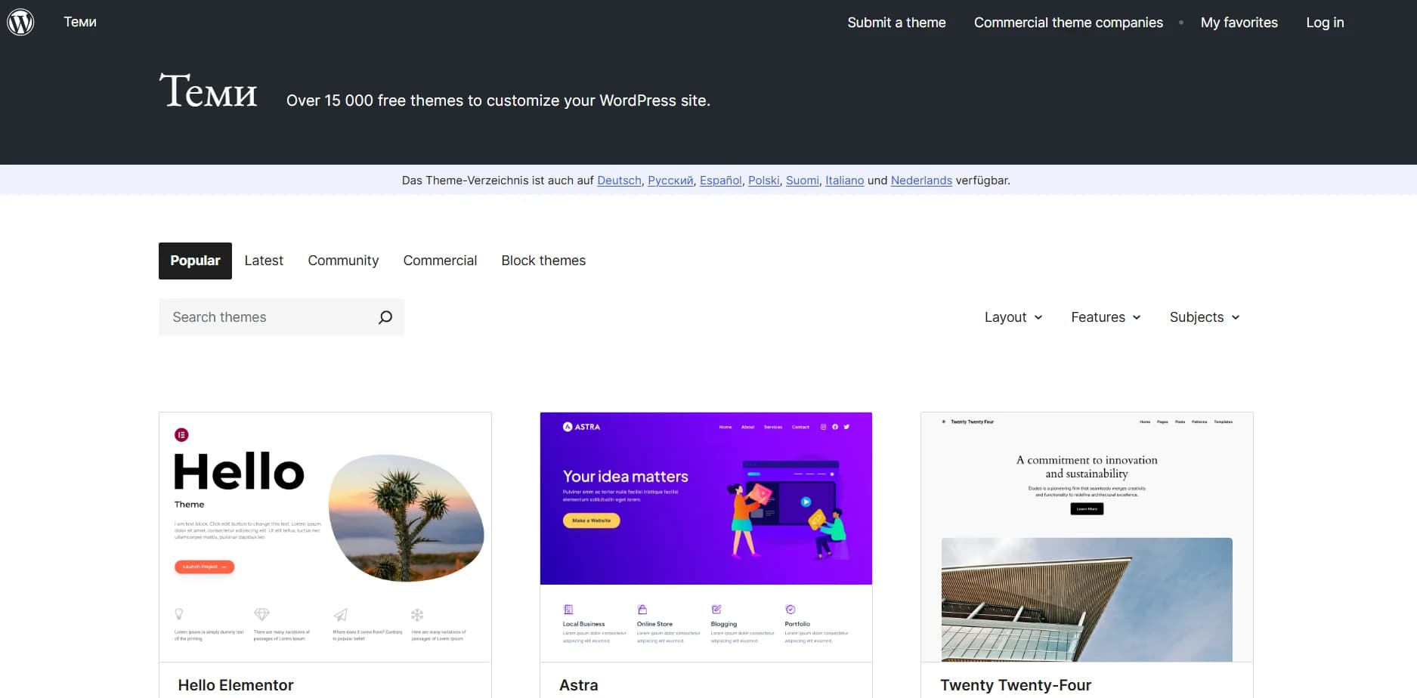
Task: Open the Русский language link
Action: (670, 181)
